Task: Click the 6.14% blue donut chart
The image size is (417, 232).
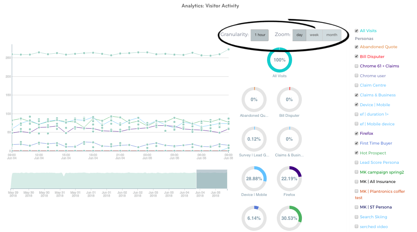Action: pos(254,218)
